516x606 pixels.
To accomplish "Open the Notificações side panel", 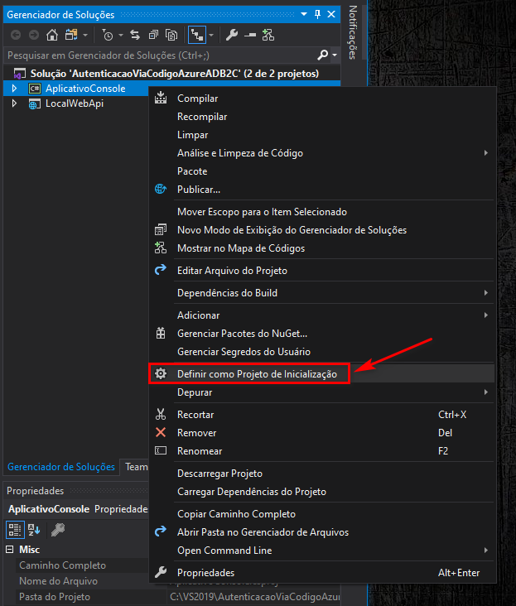I will [x=353, y=33].
